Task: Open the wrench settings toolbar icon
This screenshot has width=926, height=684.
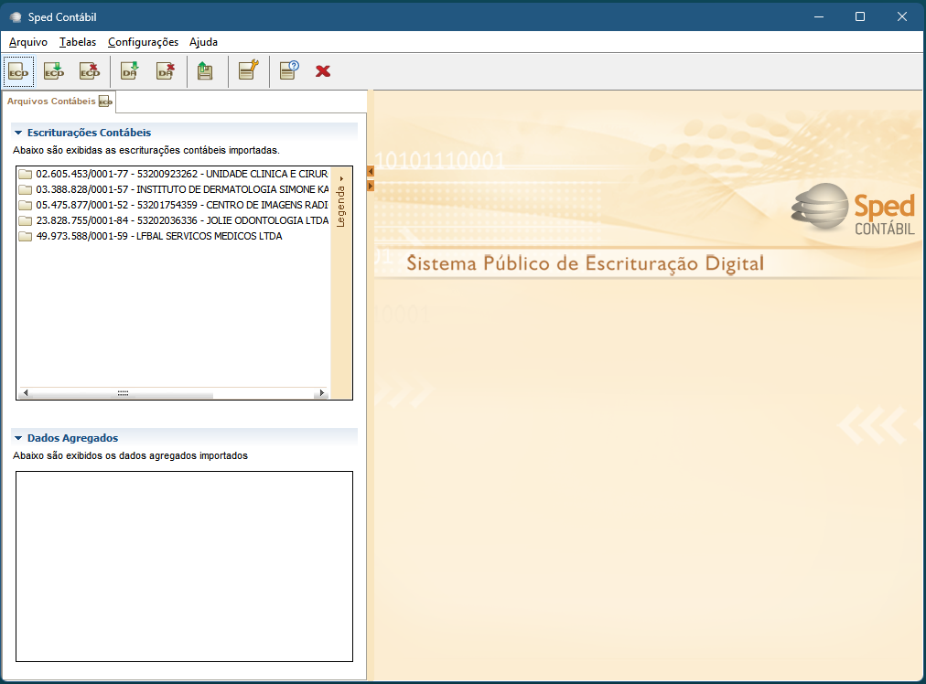Action: [x=249, y=70]
